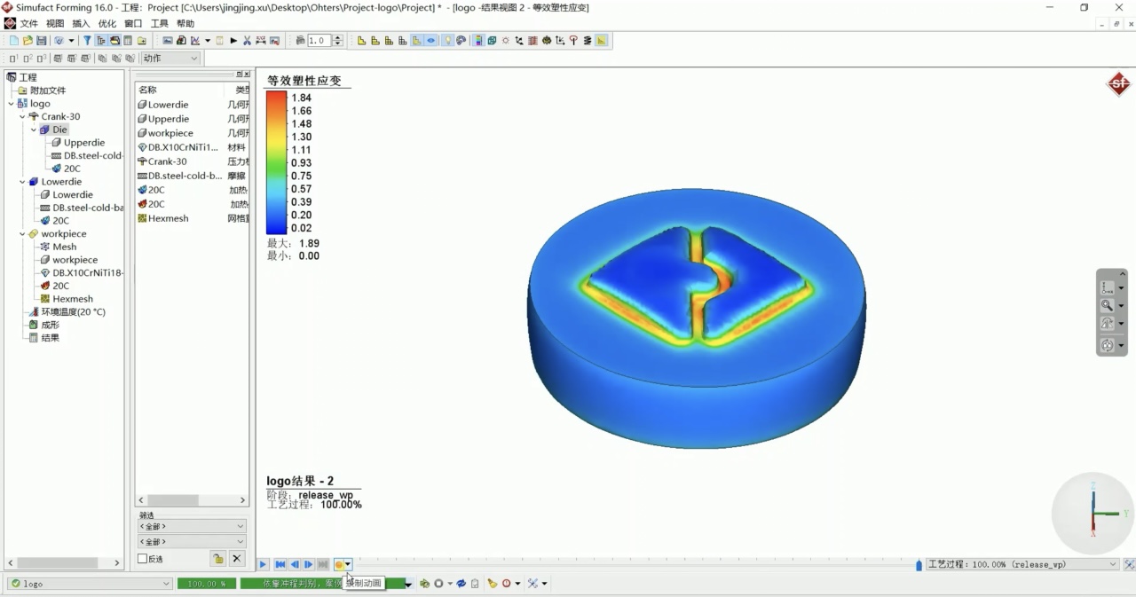Click the timeline slider handle at end

pos(919,565)
